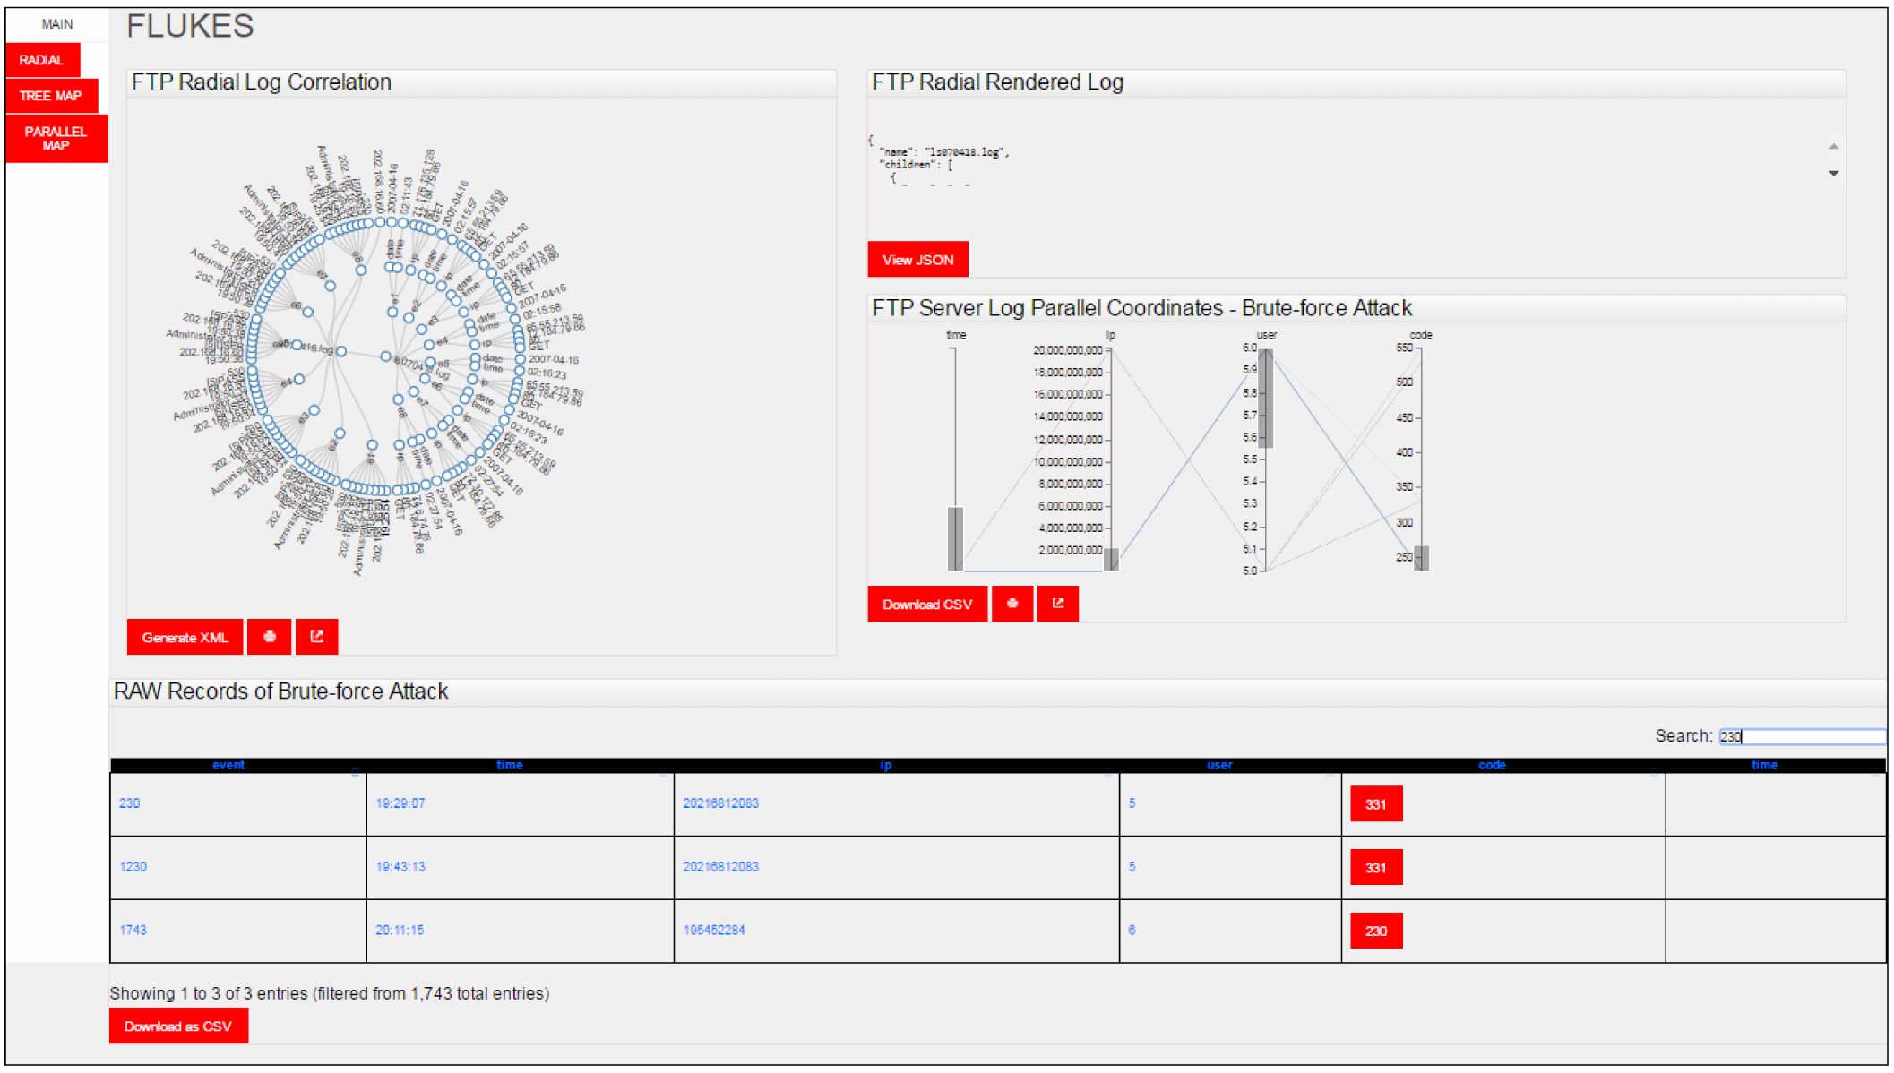The image size is (1894, 1073).
Task: Click Download as CSV below table
Action: pyautogui.click(x=177, y=1026)
